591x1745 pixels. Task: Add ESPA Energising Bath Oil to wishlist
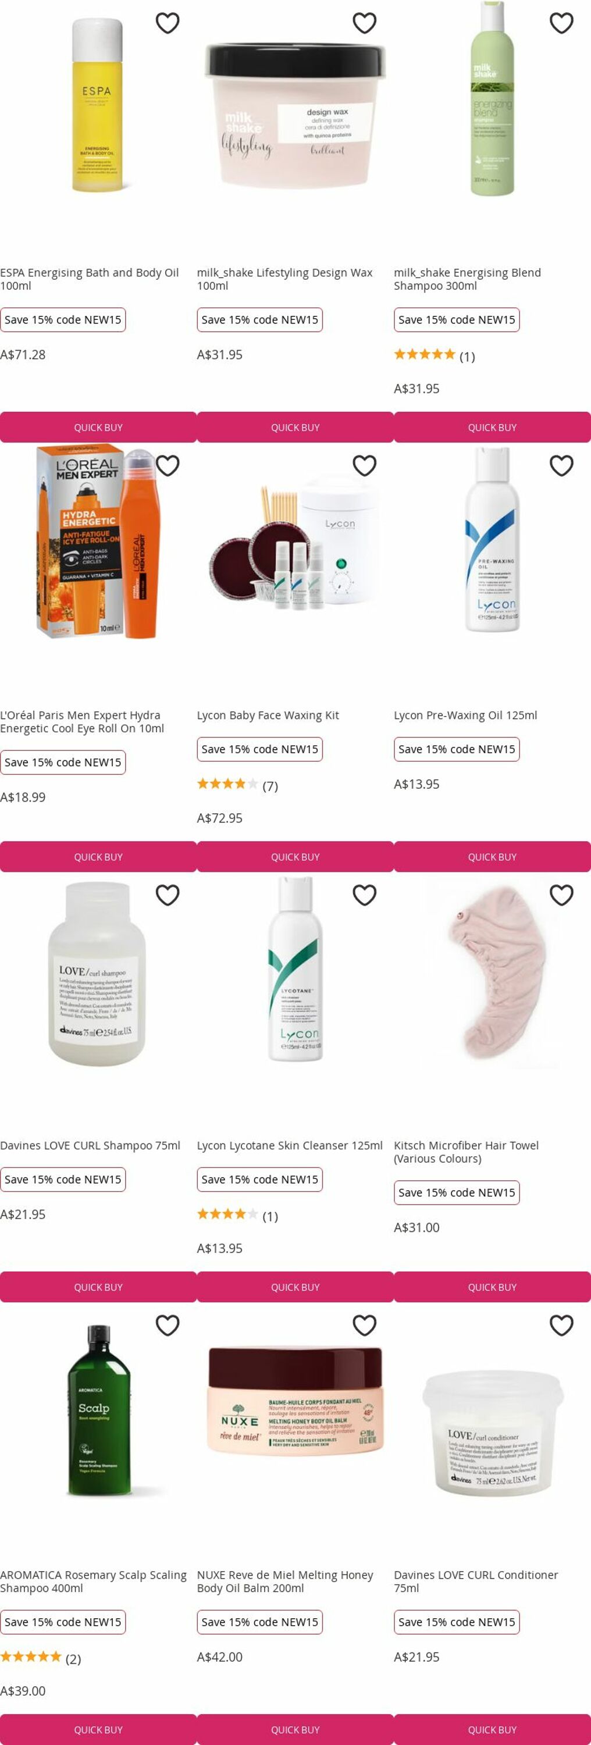click(x=168, y=23)
